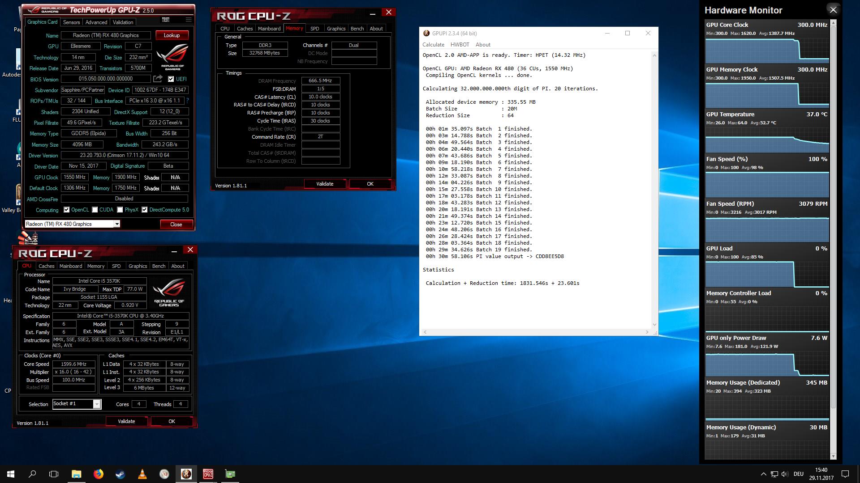
Task: Export BIOS using the share arrow icon
Action: point(158,79)
